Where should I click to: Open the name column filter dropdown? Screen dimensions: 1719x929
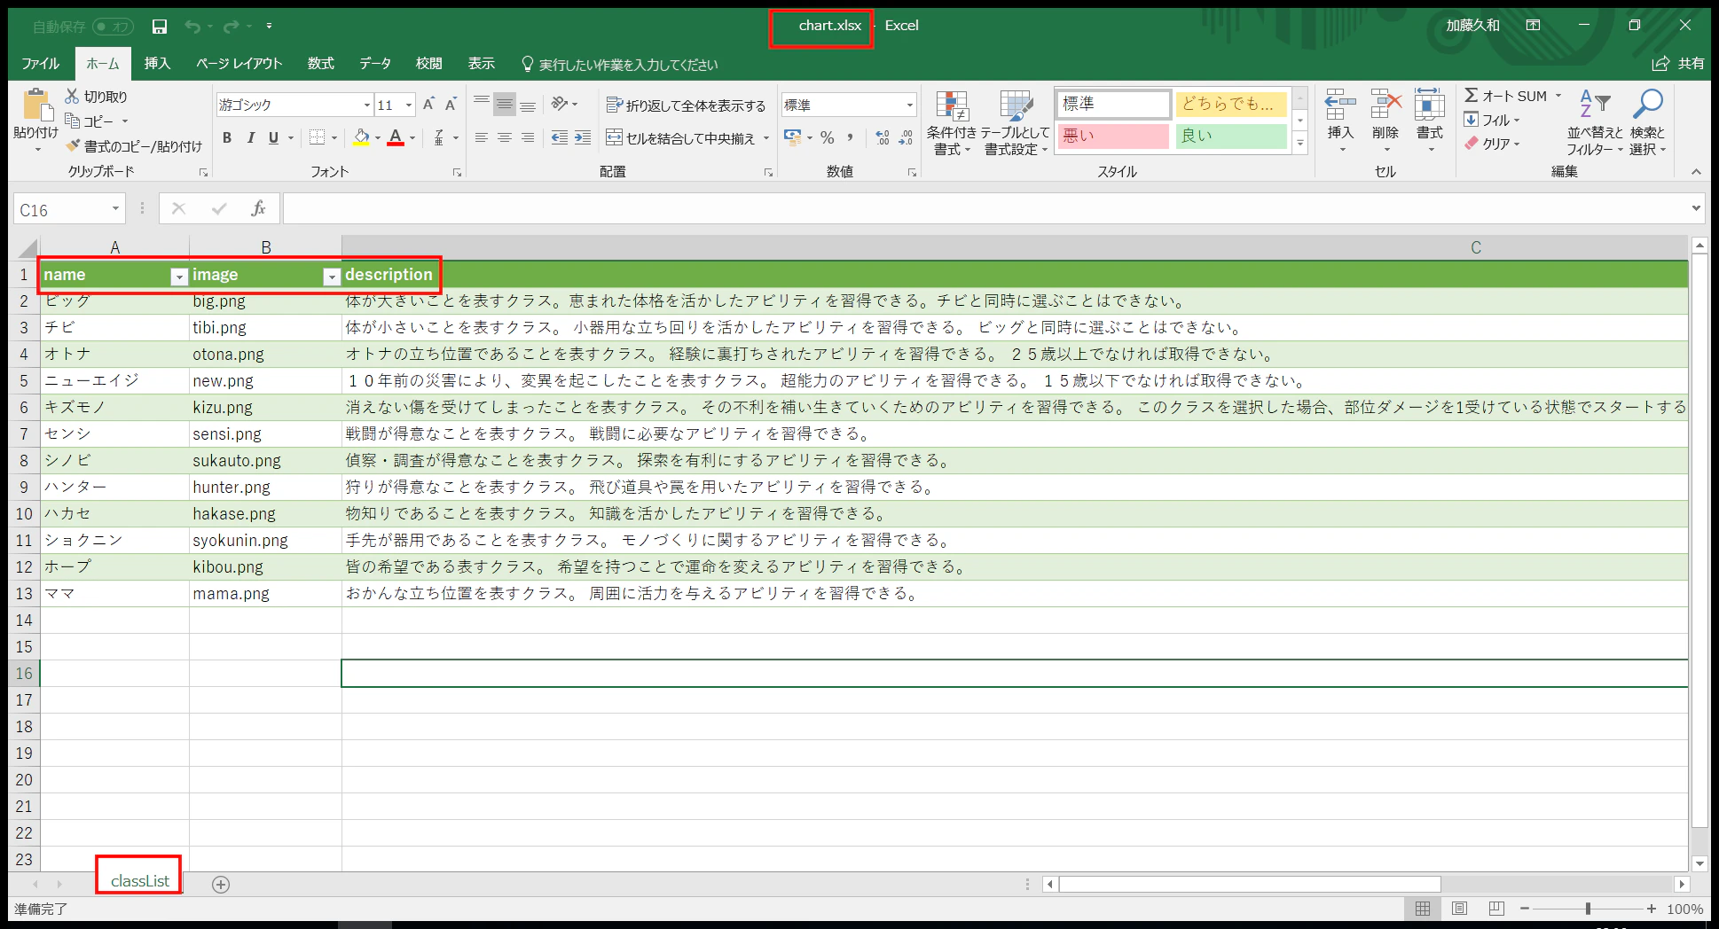(179, 277)
